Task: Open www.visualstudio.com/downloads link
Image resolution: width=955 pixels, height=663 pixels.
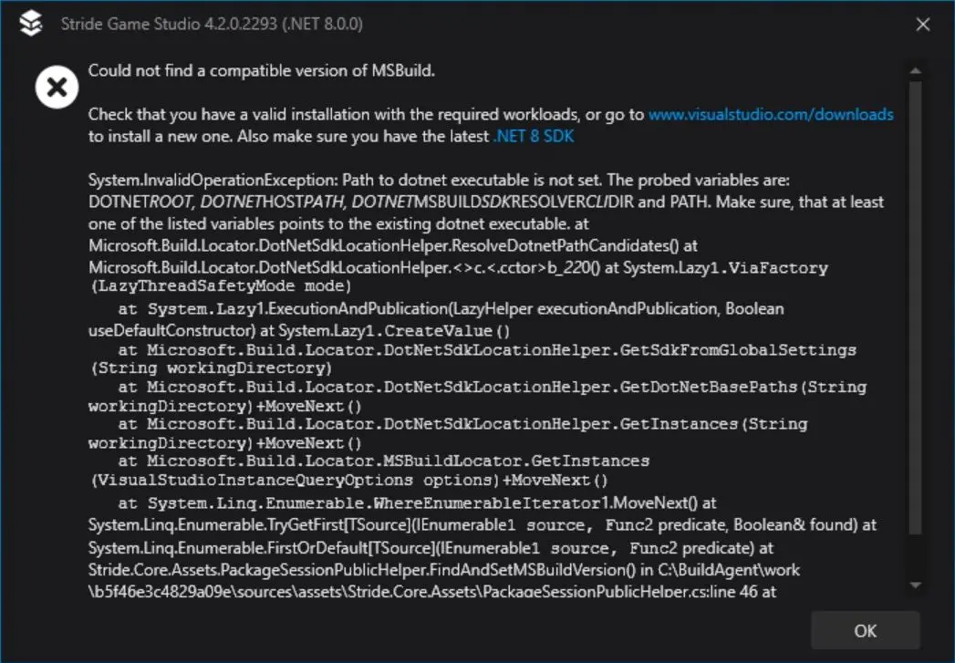Action: 771,114
